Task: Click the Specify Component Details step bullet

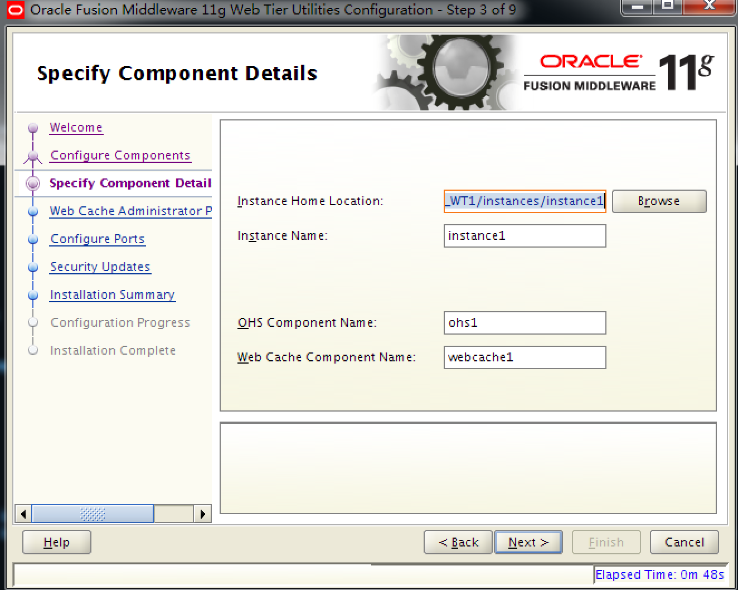Action: click(33, 183)
